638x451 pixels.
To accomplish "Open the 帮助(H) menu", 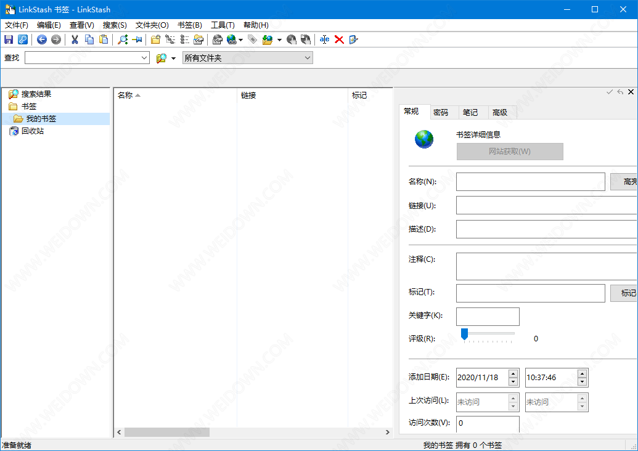I will click(x=256, y=25).
